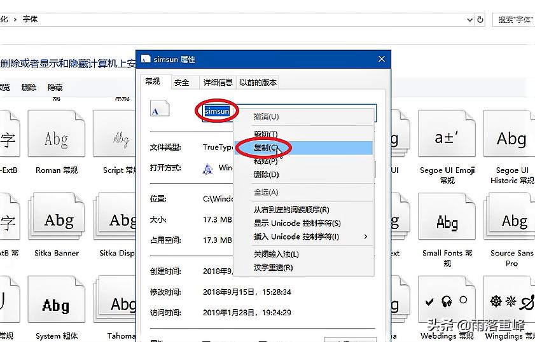Screen dimensions: 535x342
Task: Click the 修改时间 value 2018年9月15日
Action: [247, 292]
